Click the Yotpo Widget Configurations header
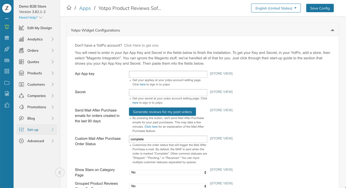Viewport: 346px width, 188px height. 203,30
